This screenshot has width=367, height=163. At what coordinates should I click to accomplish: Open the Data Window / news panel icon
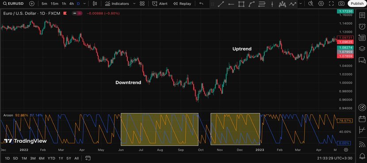[362, 37]
